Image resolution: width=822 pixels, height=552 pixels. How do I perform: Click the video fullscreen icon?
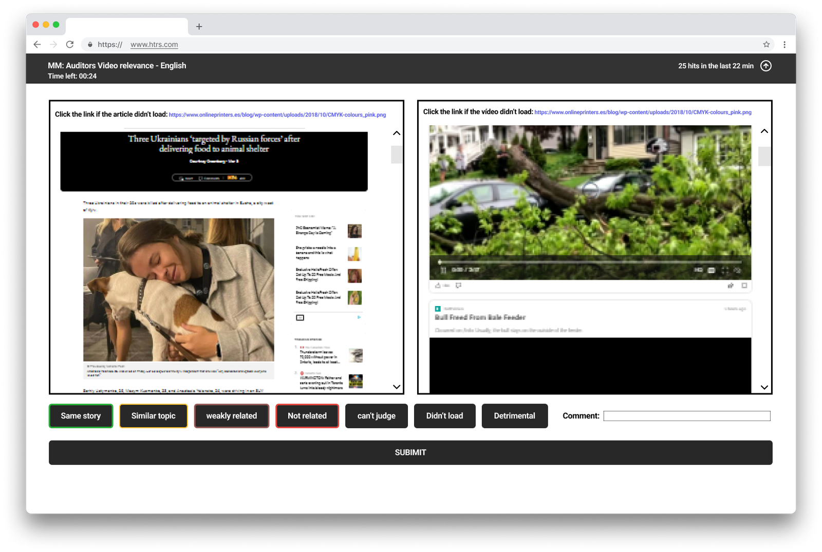coord(725,270)
